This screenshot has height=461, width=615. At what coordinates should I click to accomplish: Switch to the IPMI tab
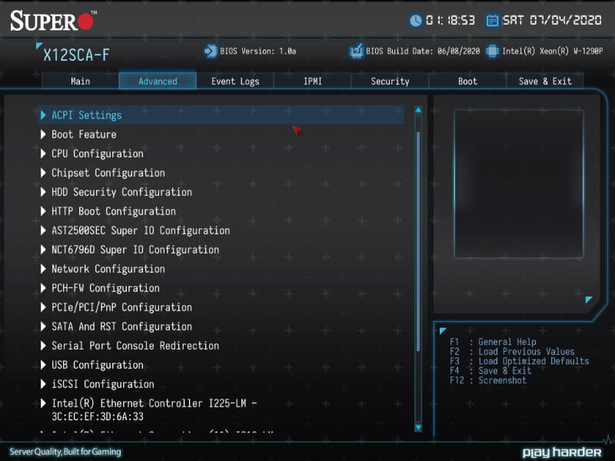(x=312, y=81)
